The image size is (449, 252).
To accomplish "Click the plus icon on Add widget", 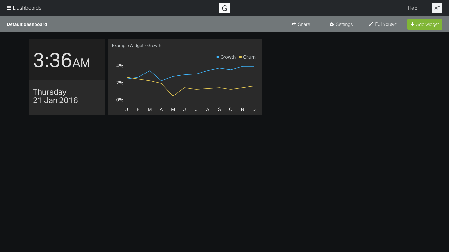I will coord(413,24).
